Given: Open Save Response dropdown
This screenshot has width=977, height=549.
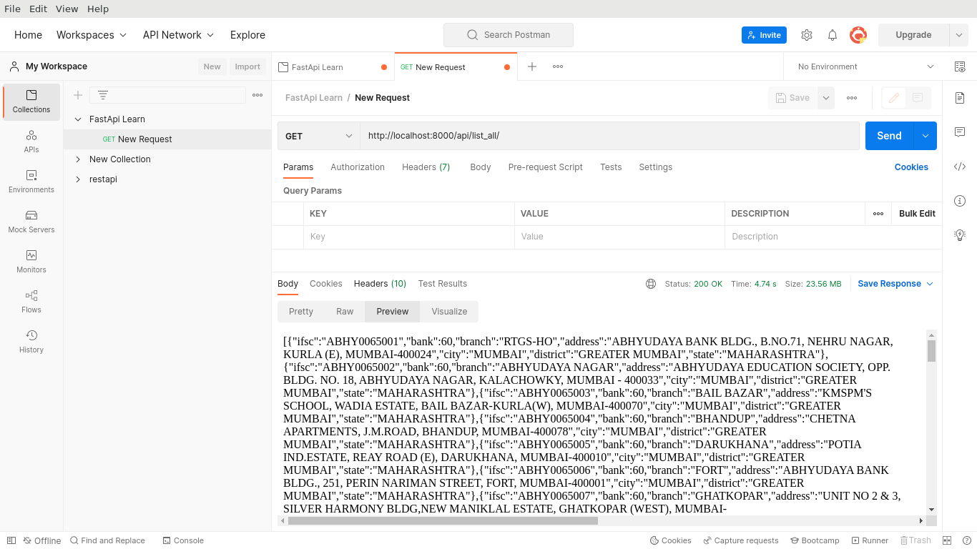Looking at the screenshot, I should 895,284.
